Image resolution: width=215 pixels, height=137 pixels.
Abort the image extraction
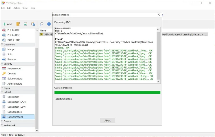[107, 120]
